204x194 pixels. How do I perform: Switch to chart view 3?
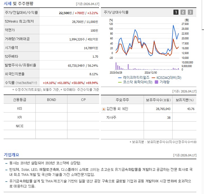190,12
